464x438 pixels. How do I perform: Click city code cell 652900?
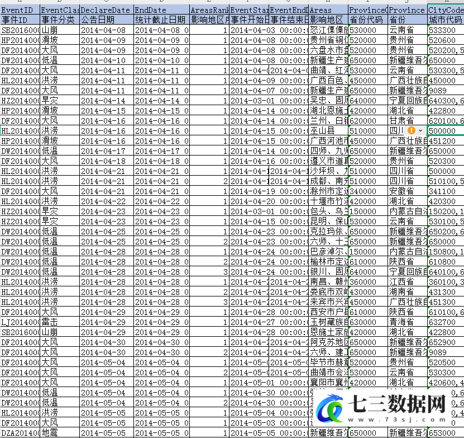(x=446, y=342)
